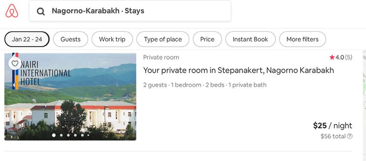Screen dimensions: 366x161
Task: Open the Stepanakert private room listing title
Action: click(x=239, y=70)
